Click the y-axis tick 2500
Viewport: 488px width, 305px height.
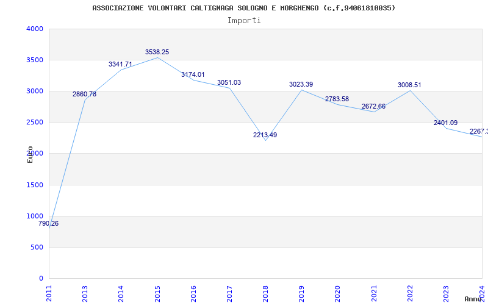[35, 123]
